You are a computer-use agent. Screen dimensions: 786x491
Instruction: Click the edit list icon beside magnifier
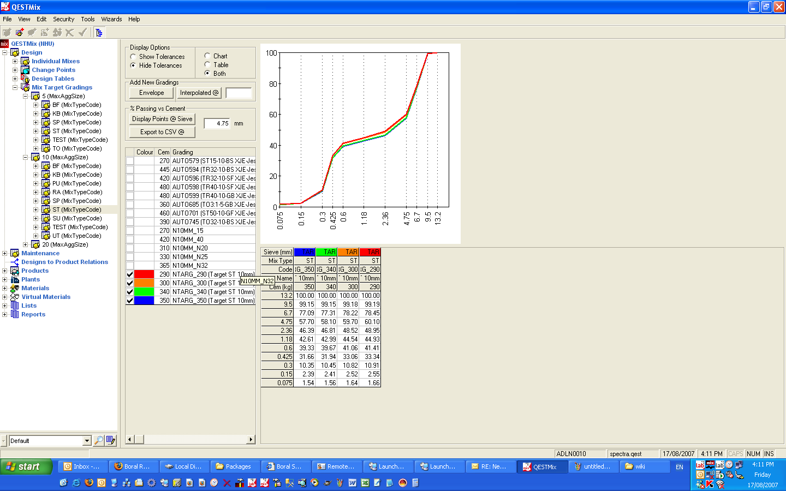pos(111,440)
